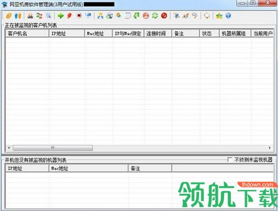This screenshot has height=211, width=278.
Task: Click the blue hammer tool icon
Action: click(176, 16)
